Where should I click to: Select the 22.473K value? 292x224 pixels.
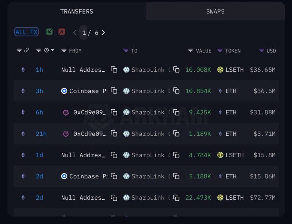tap(198, 198)
